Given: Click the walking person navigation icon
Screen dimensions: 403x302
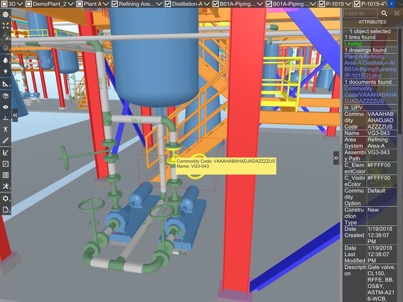Looking at the screenshot, I should 5,129.
